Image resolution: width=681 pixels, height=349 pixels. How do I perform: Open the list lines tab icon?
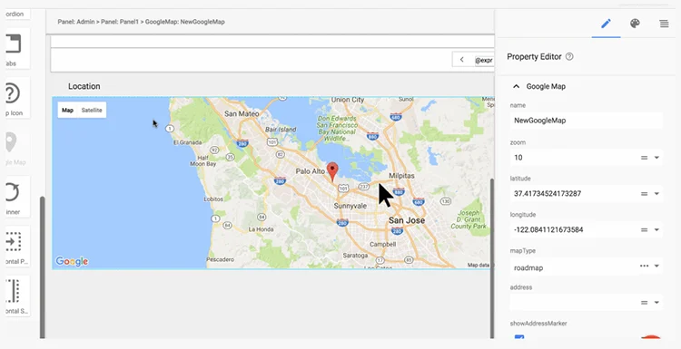(x=664, y=24)
